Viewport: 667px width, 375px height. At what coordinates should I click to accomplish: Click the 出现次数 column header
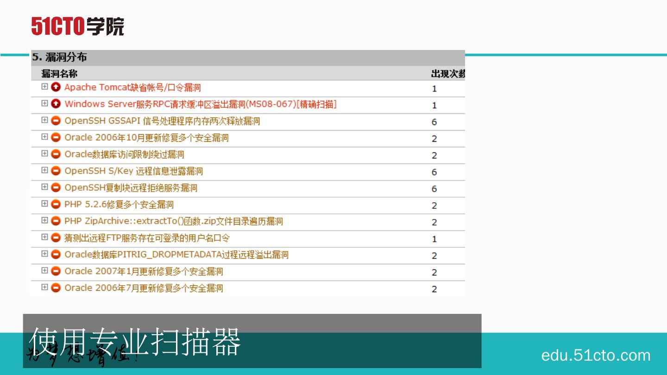pyautogui.click(x=448, y=74)
